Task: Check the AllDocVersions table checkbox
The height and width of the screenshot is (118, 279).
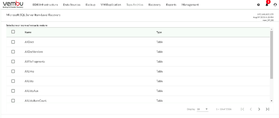Action: coord(13,52)
